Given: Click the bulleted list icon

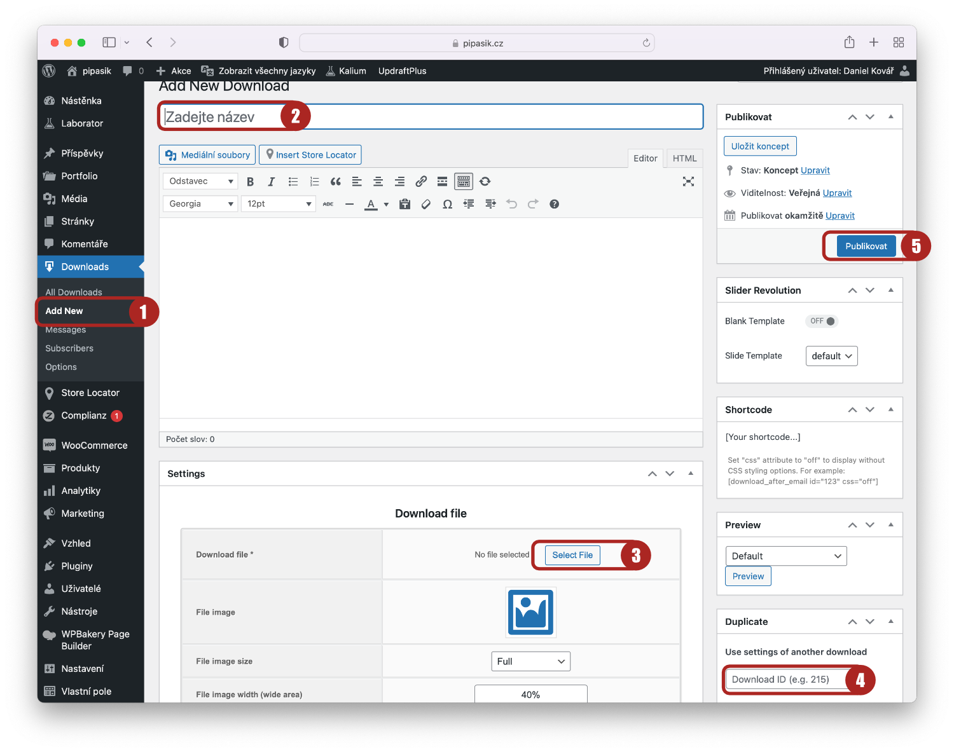Looking at the screenshot, I should [293, 182].
